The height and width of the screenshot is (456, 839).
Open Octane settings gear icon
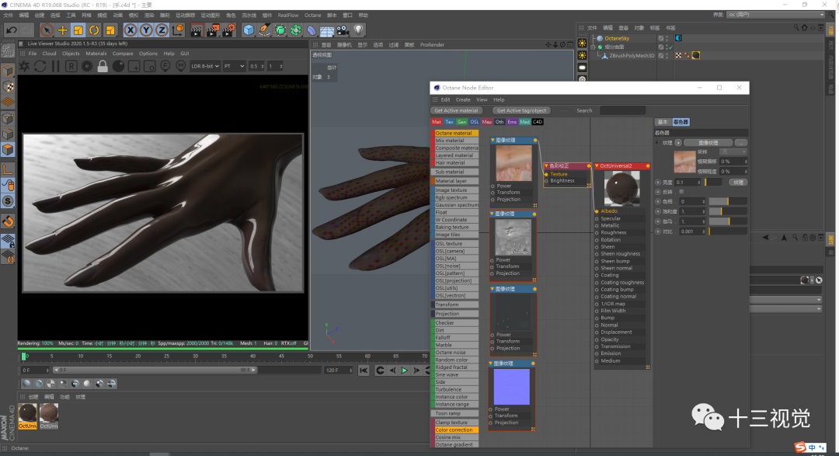tap(87, 66)
